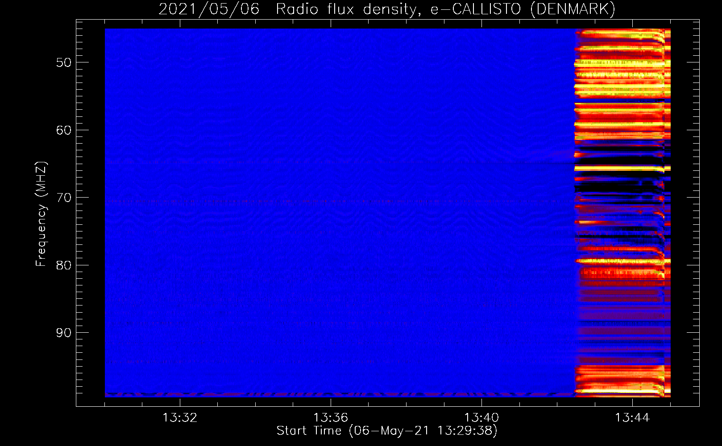Viewport: 722px width, 446px height.
Task: Click the 80 frequency tick label
Action: 64,265
